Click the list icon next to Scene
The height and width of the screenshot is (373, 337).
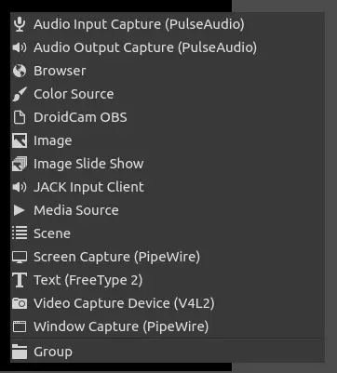point(20,233)
